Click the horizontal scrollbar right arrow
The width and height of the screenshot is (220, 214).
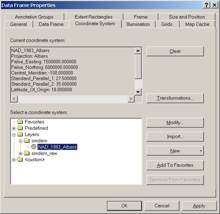(x=131, y=99)
